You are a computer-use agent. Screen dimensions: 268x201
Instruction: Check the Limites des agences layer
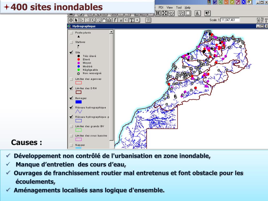click(x=71, y=79)
